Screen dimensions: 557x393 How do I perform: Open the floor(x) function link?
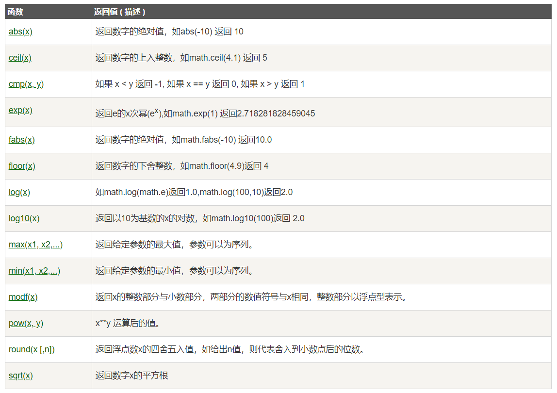22,166
